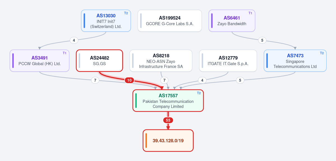Screen dimensions: 336x161
Task: Open the AS3491 PCCW Global node
Action: click(40, 61)
